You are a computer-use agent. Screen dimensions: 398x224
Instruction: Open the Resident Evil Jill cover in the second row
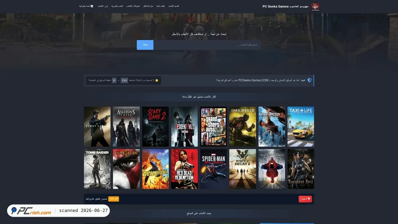(301, 169)
